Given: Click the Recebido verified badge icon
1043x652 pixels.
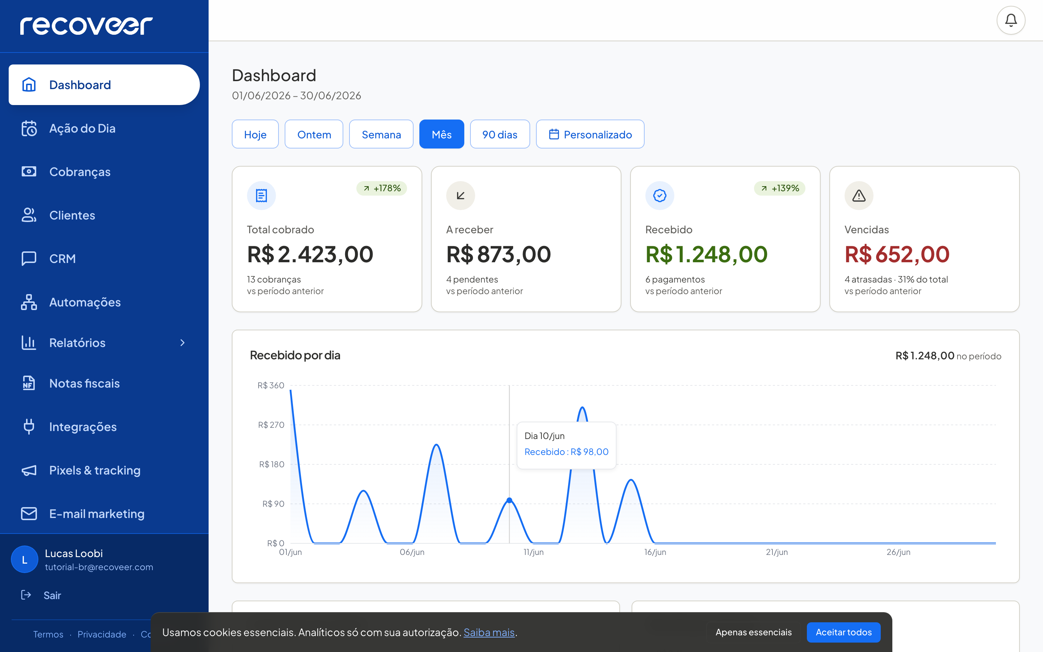Looking at the screenshot, I should coord(659,196).
